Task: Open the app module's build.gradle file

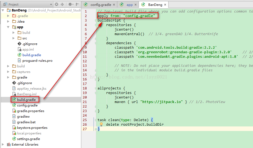Action: [x=32, y=55]
